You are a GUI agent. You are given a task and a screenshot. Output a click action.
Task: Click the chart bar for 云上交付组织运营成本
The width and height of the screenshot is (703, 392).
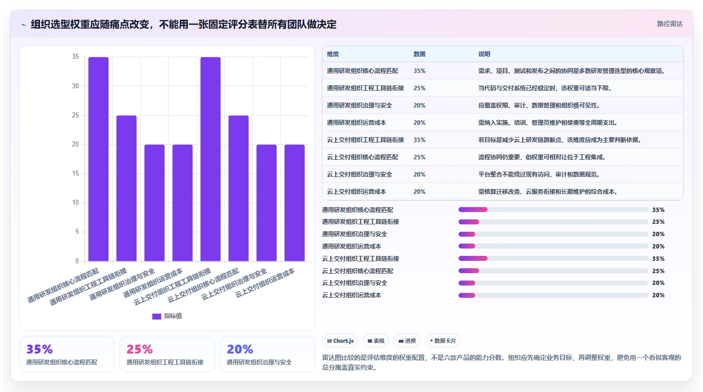295,203
